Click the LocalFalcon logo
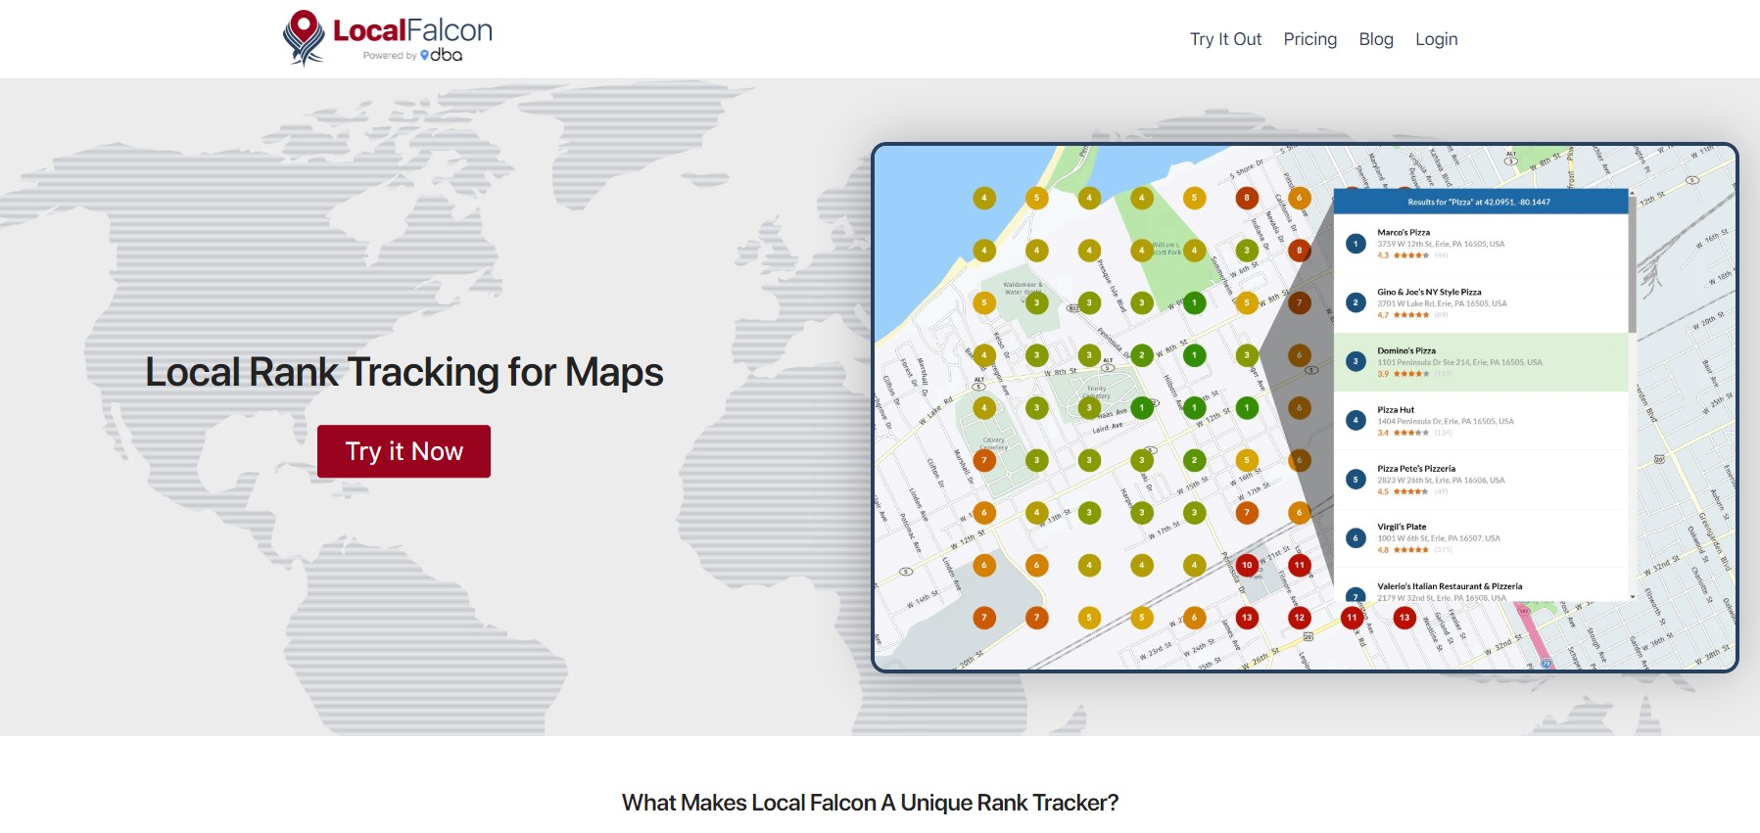Screen dimensions: 1760x833 (388, 38)
